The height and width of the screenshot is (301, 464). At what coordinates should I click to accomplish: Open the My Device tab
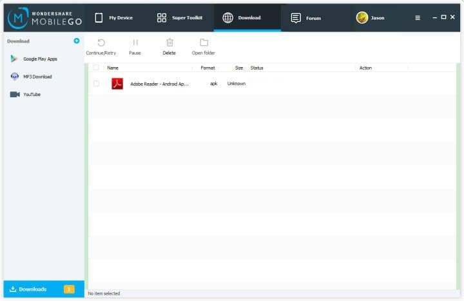click(x=114, y=18)
